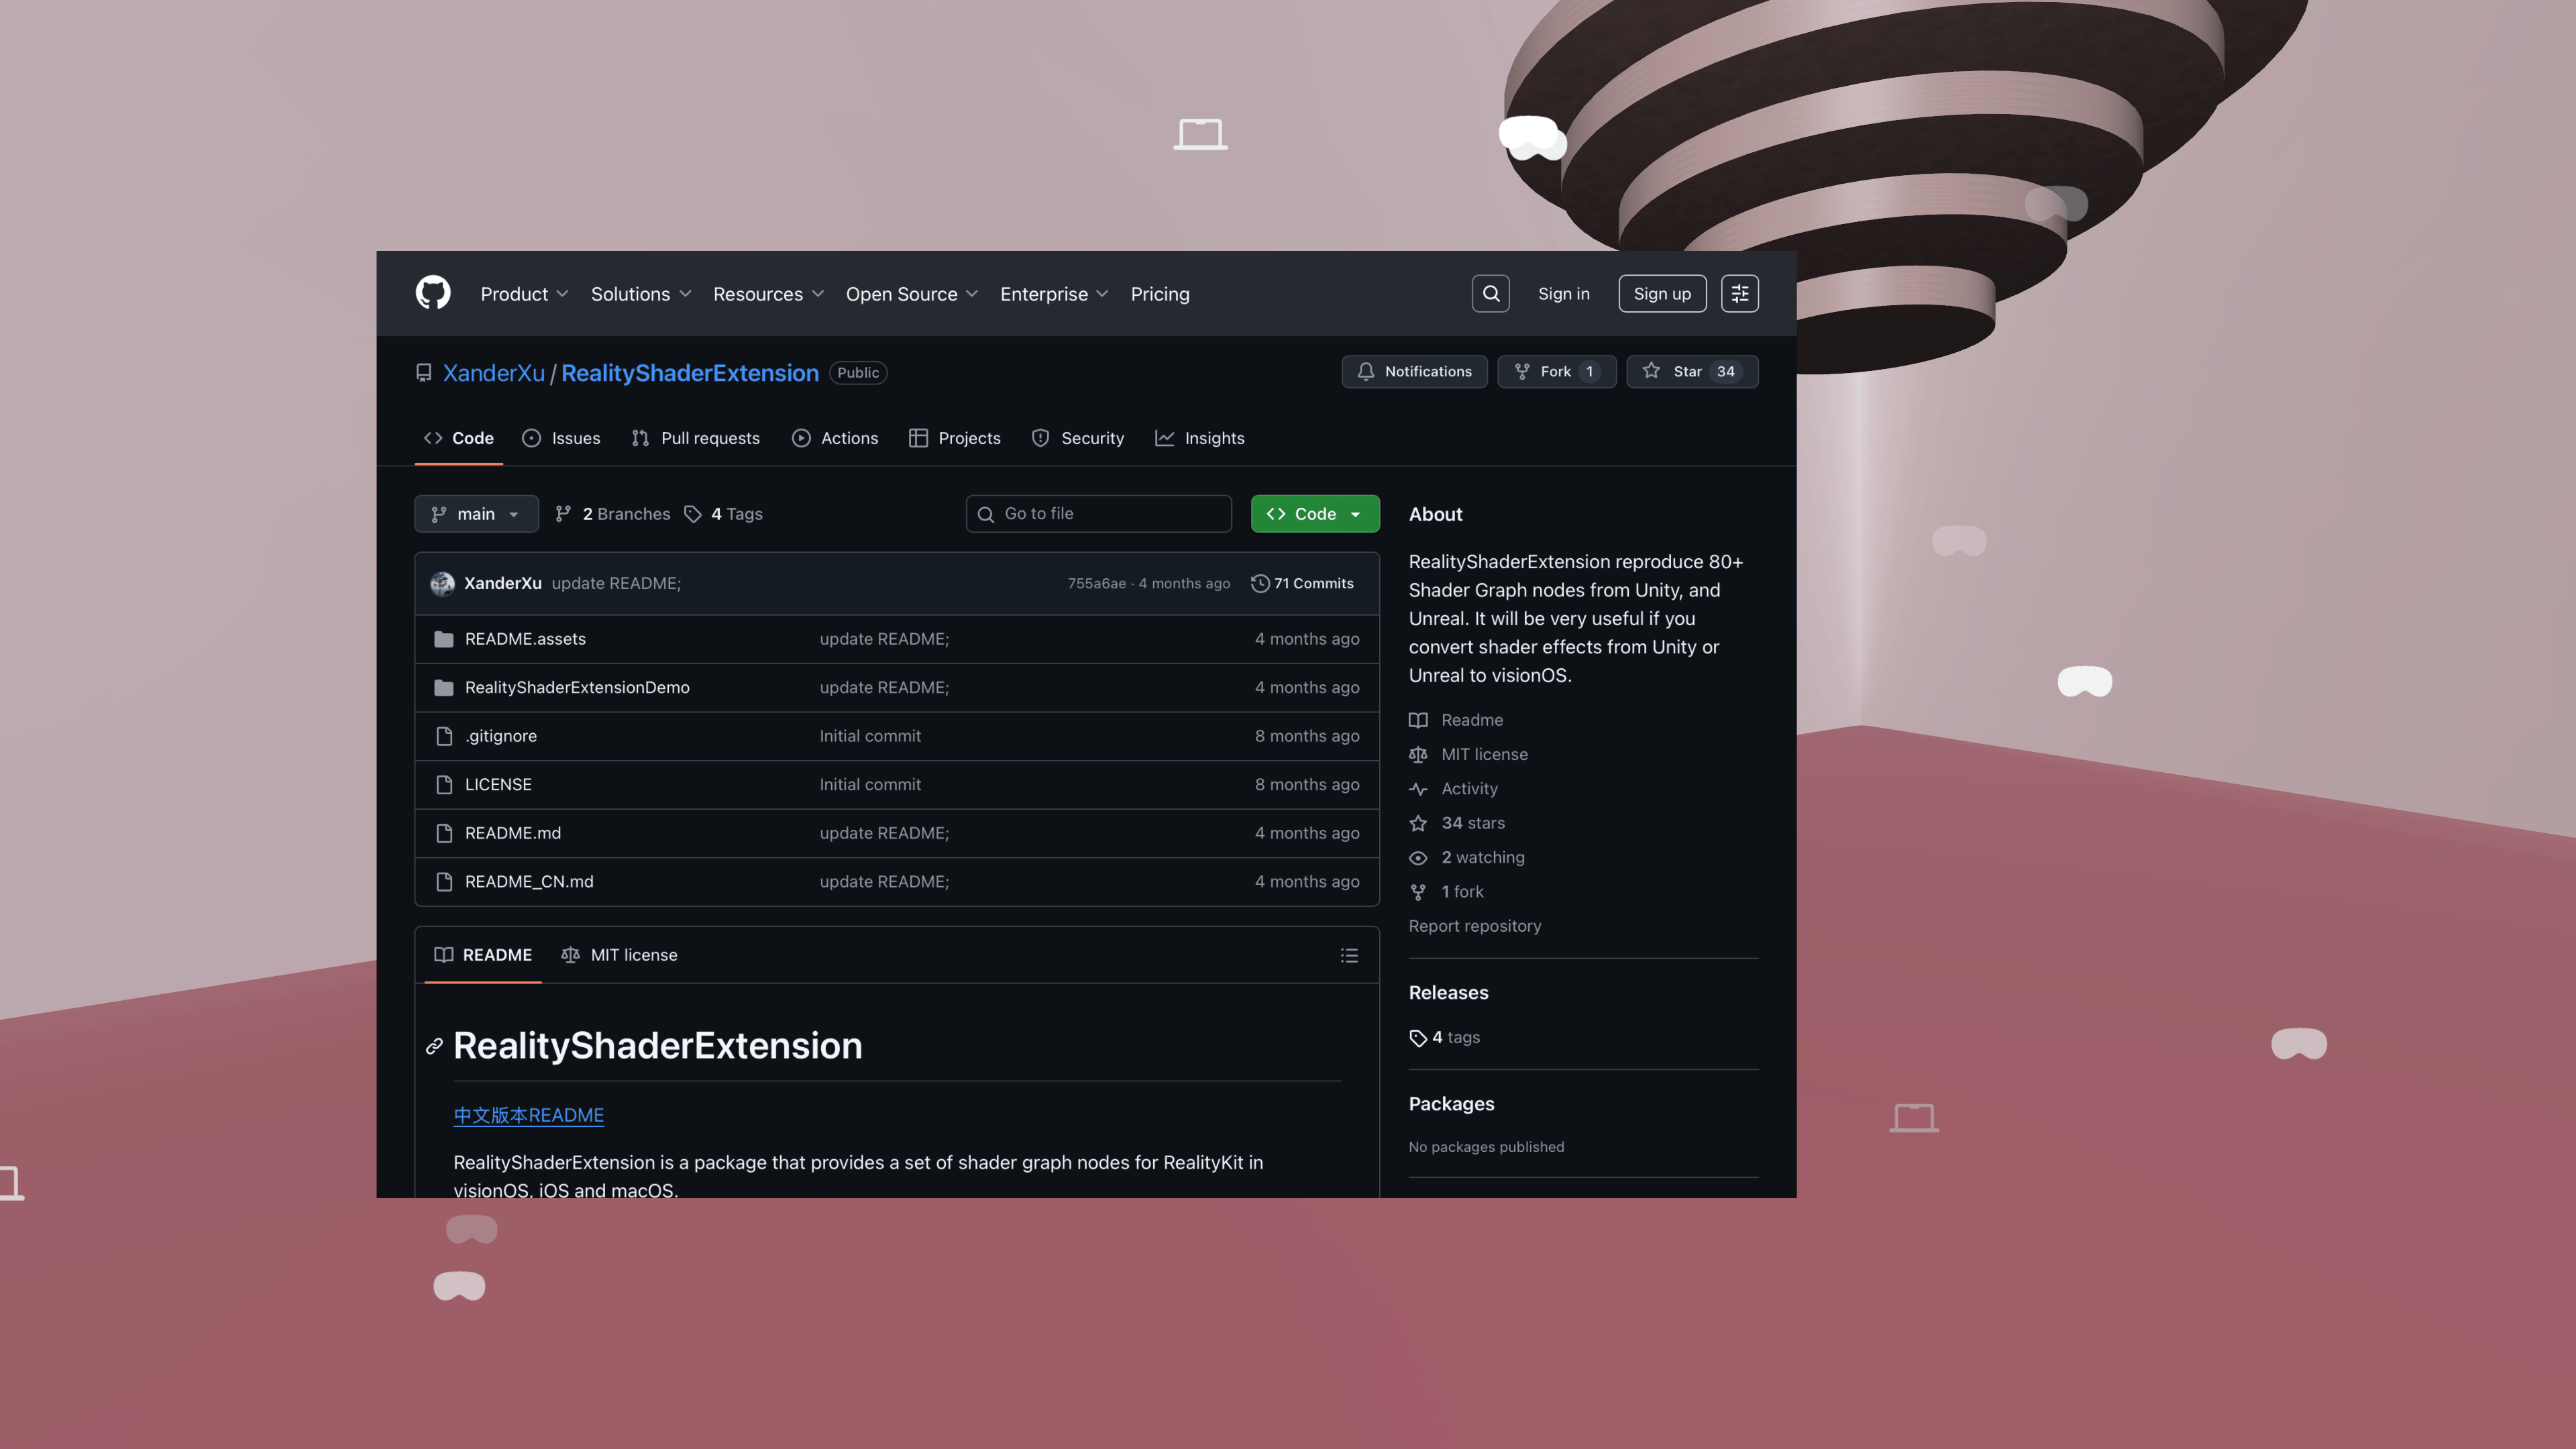
Task: Select the README tab in file viewer
Action: click(x=483, y=955)
